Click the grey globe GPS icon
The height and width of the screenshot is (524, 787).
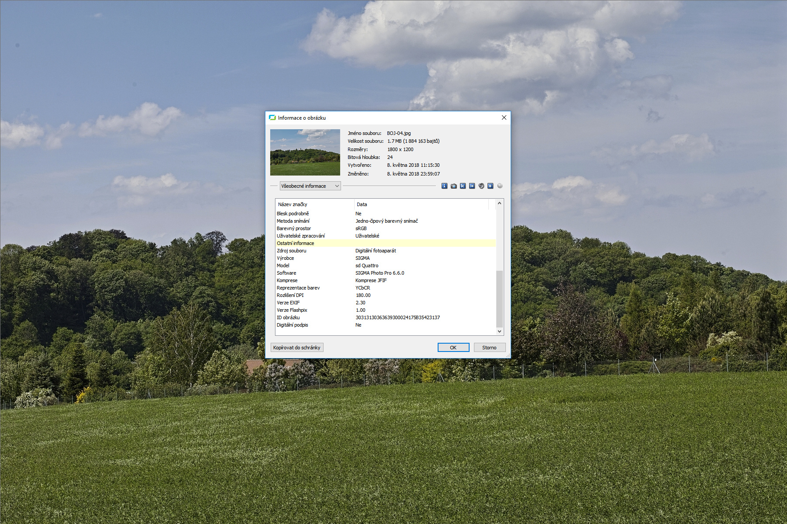click(500, 186)
